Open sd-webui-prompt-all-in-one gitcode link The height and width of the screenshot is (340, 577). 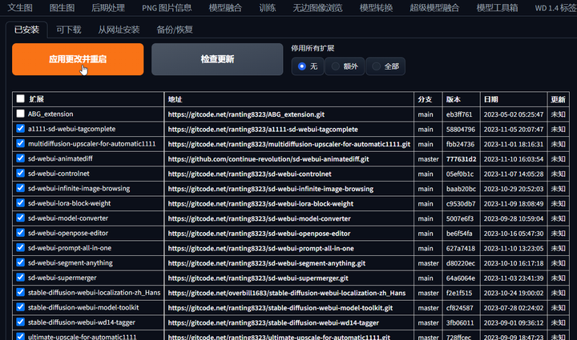pyautogui.click(x=261, y=248)
